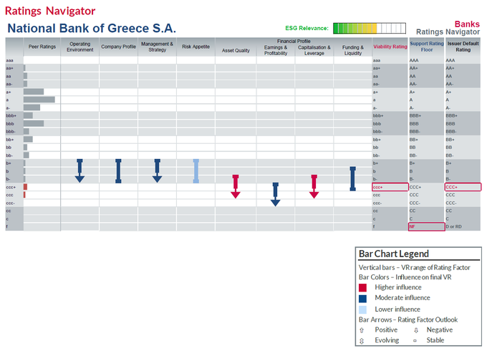Click the blue Support Rating Floor header
The width and height of the screenshot is (487, 351).
tap(427, 47)
